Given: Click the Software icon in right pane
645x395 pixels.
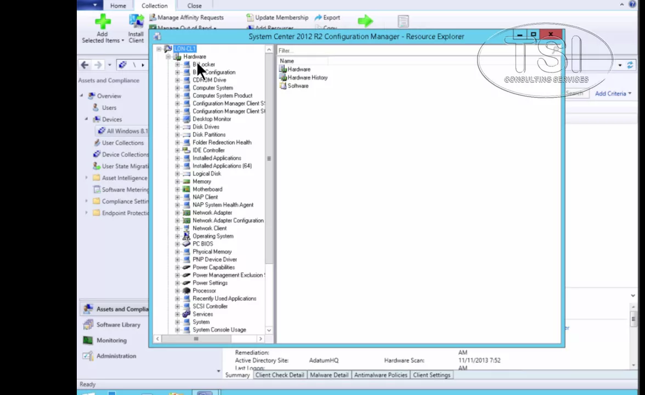Looking at the screenshot, I should tap(283, 86).
